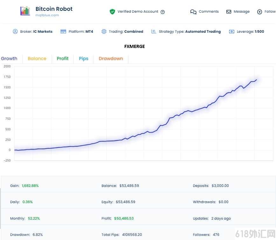276x240 pixels.
Task: Click the Bitcoin Robot chart logo icon
Action: (x=25, y=11)
